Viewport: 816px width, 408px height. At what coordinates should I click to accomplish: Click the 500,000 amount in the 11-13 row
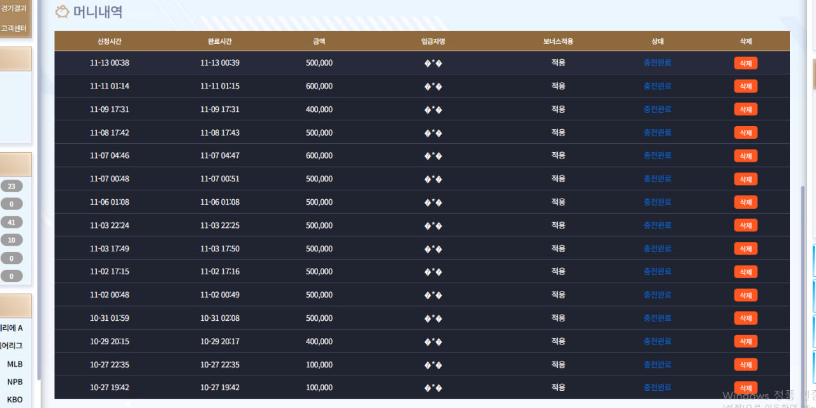(x=319, y=63)
